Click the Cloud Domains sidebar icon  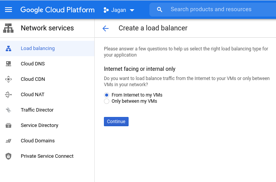8,141
